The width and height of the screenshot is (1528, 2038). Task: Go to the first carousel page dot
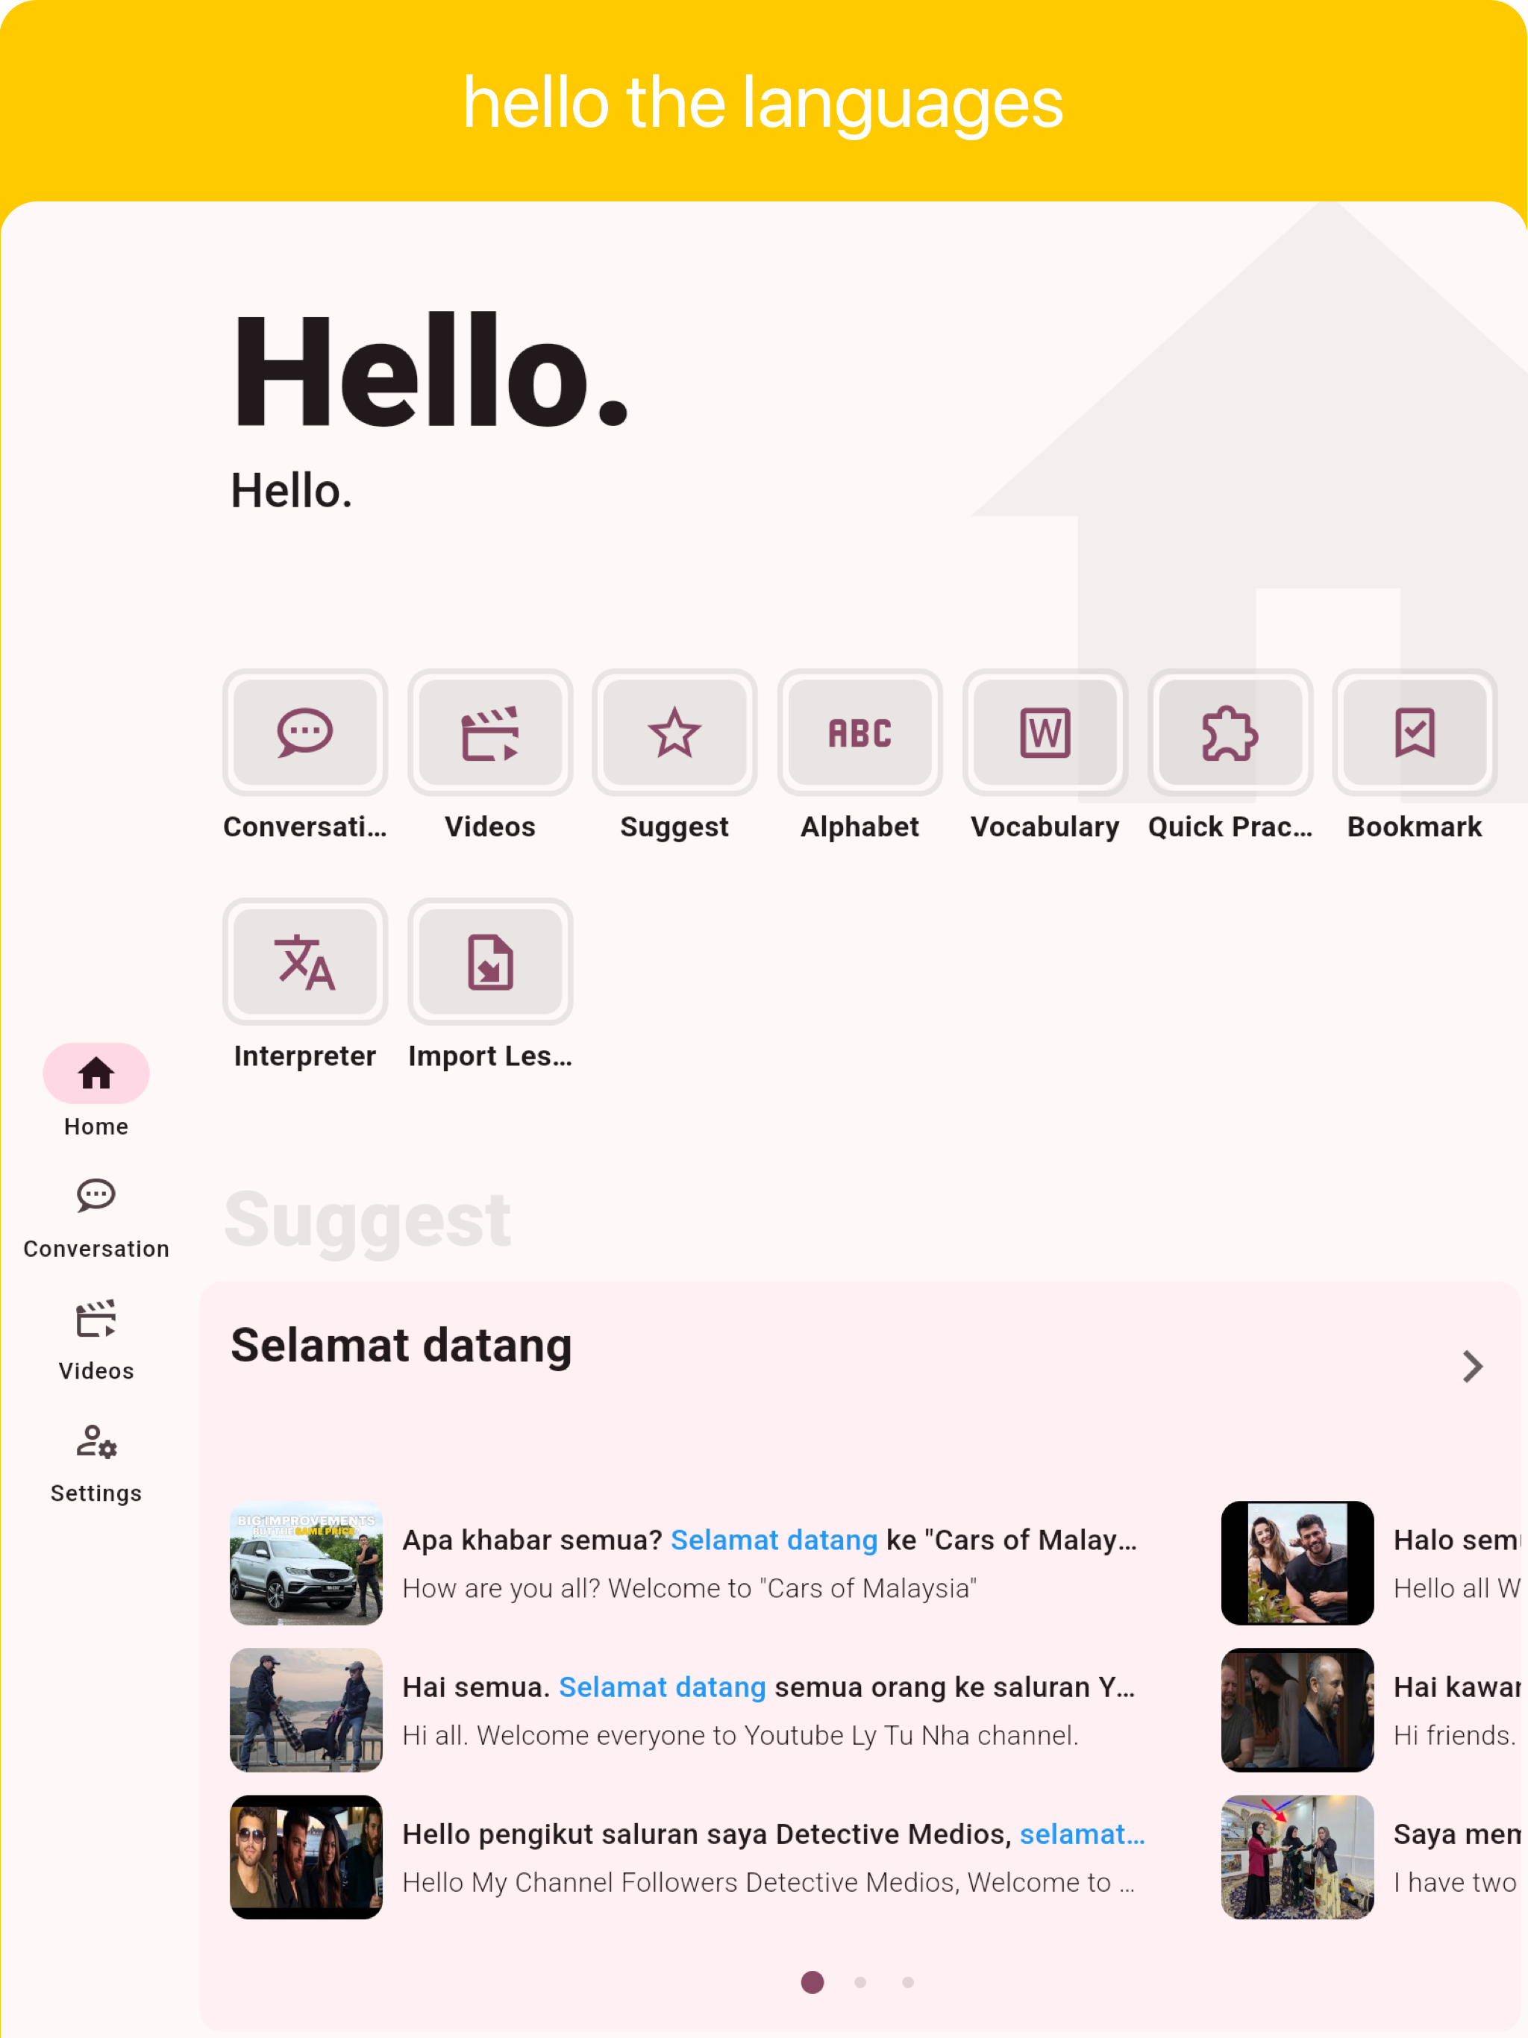(x=812, y=1982)
